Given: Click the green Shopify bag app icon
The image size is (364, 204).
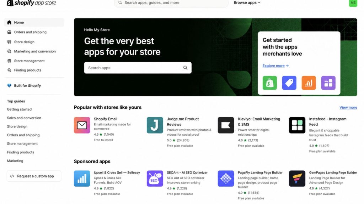Looking at the screenshot, I should (269, 83).
